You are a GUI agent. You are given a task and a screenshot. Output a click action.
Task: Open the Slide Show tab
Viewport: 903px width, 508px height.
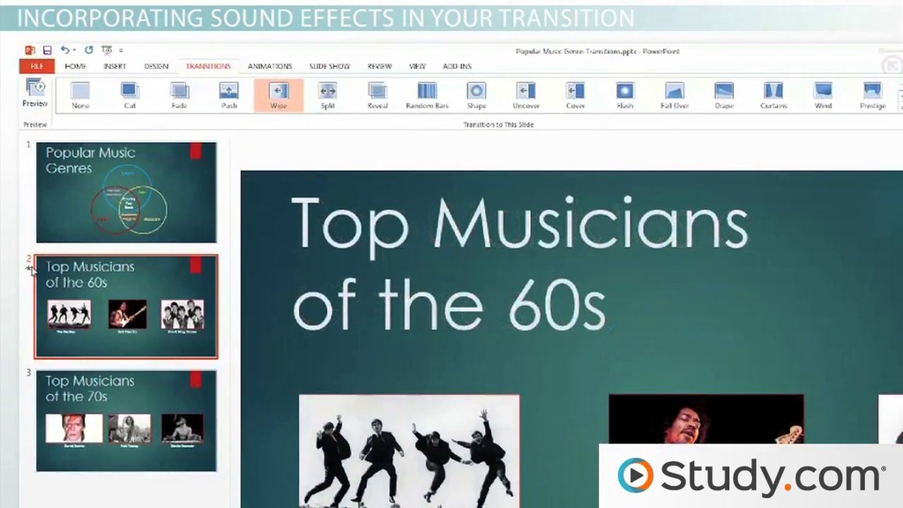coord(329,66)
